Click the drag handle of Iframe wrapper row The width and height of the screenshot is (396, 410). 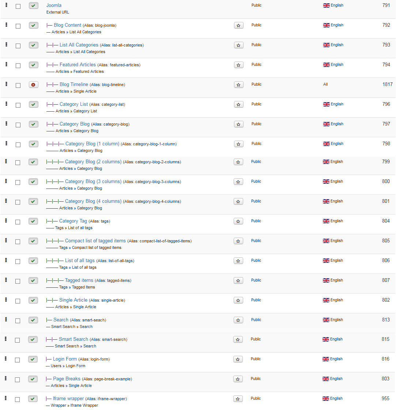pyautogui.click(x=6, y=398)
